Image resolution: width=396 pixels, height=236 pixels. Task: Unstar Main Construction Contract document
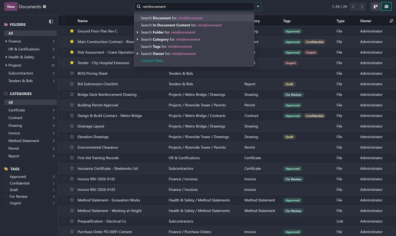pos(72,42)
